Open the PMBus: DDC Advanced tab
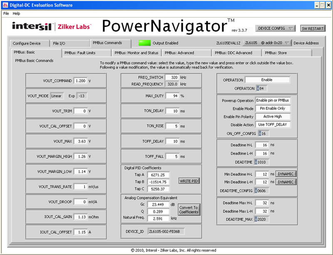 pyautogui.click(x=236, y=53)
